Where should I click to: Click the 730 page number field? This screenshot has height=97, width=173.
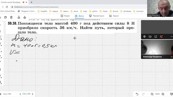tap(24, 94)
